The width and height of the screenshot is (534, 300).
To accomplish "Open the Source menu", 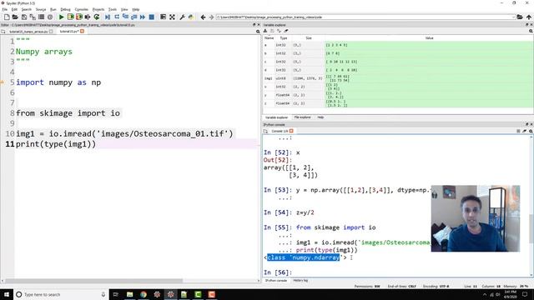I will [41, 9].
